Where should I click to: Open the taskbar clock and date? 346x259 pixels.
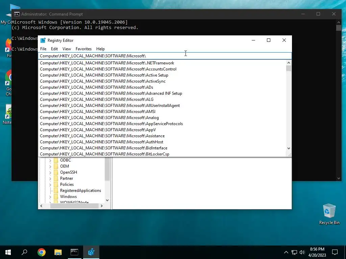317,252
